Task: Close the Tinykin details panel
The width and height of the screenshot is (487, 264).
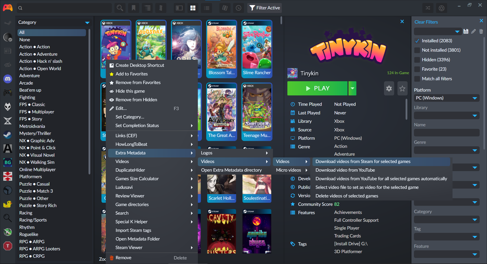Action: 402,22
